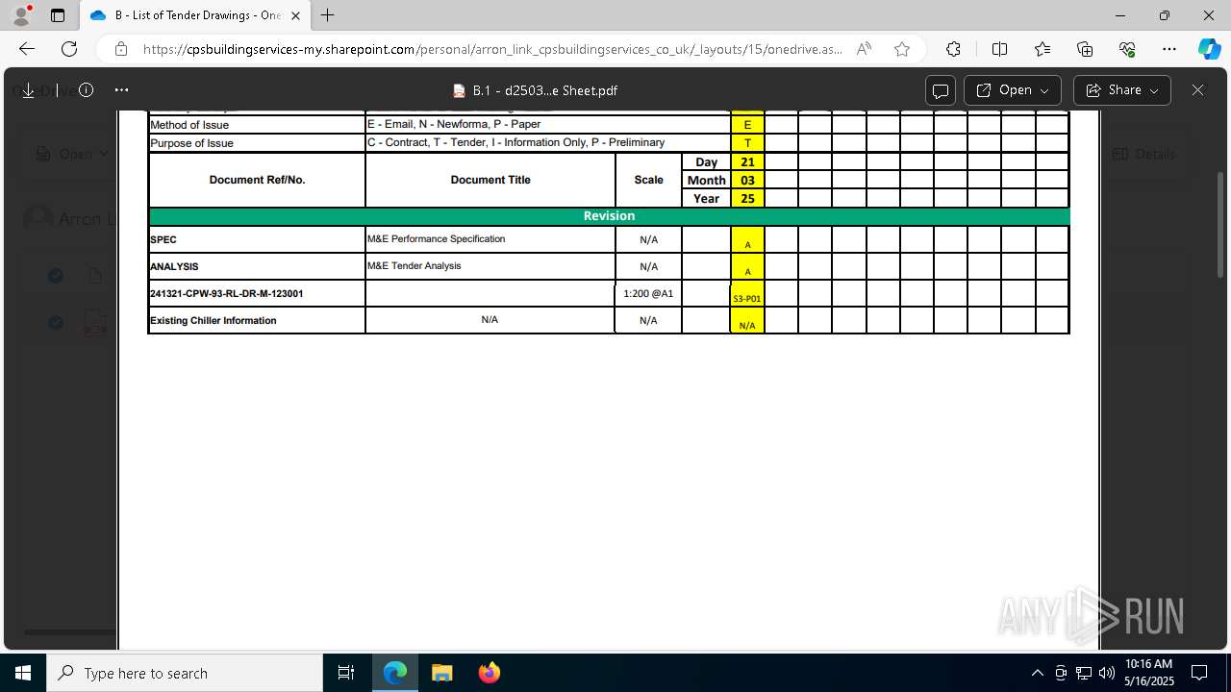Open Edge Settings and more menu
Screen dimensions: 1231x692
[1169, 49]
